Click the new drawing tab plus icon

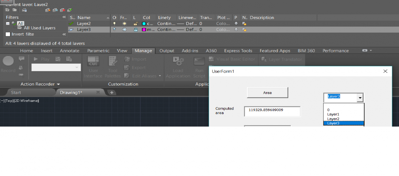pyautogui.click(x=112, y=92)
